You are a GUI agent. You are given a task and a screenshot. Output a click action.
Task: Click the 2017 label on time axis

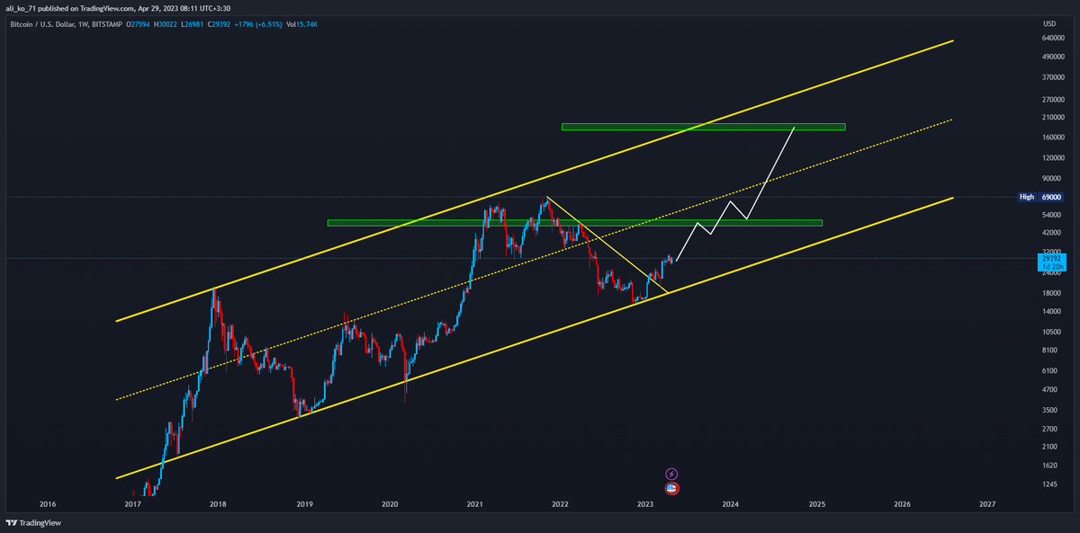(x=132, y=504)
